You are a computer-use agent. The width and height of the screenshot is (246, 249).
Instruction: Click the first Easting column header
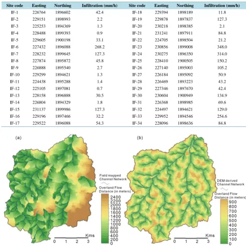(x=39, y=5)
